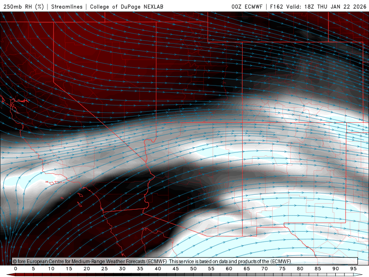This screenshot has height=277, width=369.
Task: Click the colorbar label '90'
Action: [x=336, y=269]
